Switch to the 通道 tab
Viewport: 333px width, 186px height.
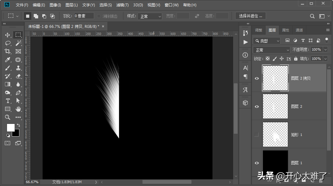pyautogui.click(x=299, y=30)
